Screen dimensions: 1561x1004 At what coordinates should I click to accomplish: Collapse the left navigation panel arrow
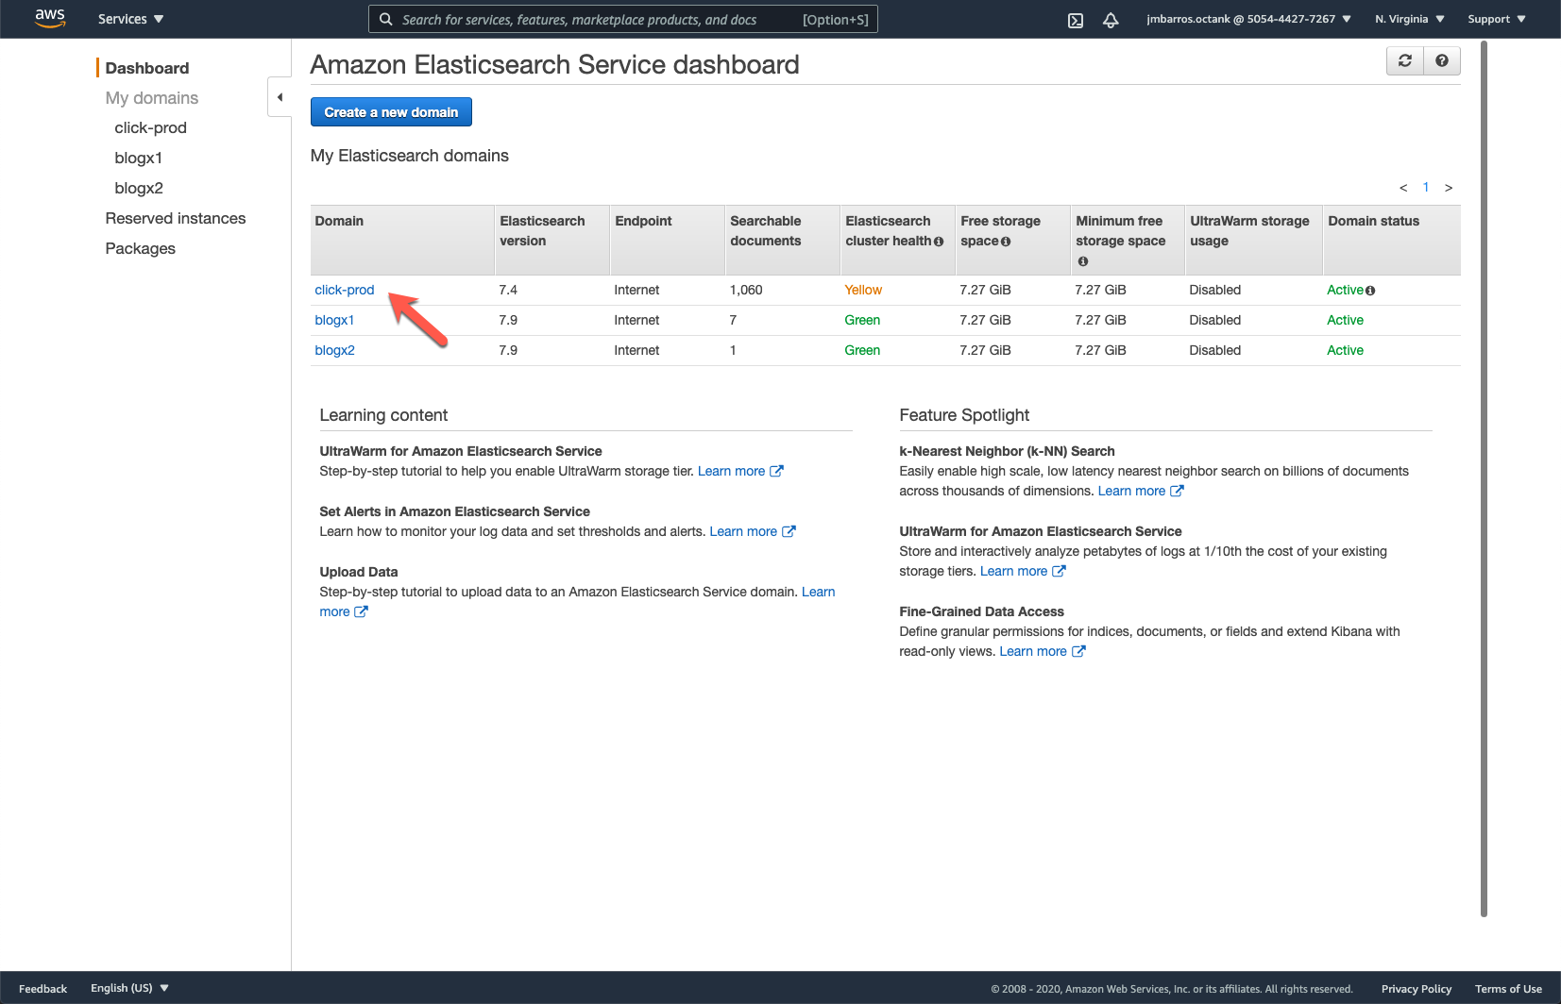(280, 97)
